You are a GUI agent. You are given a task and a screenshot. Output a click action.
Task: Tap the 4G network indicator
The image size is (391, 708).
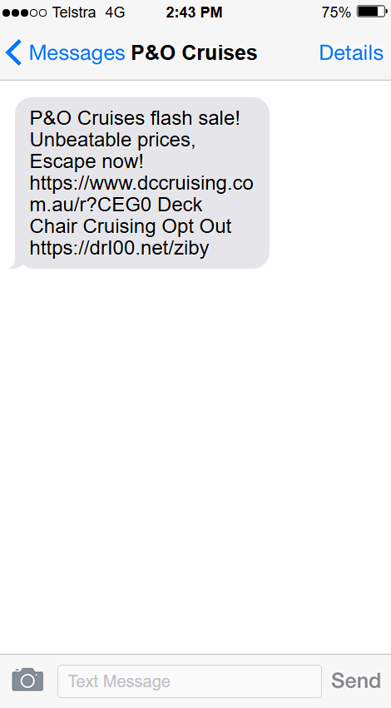115,12
